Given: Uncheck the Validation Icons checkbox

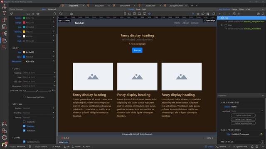Looking at the screenshot, I should point(24,142).
